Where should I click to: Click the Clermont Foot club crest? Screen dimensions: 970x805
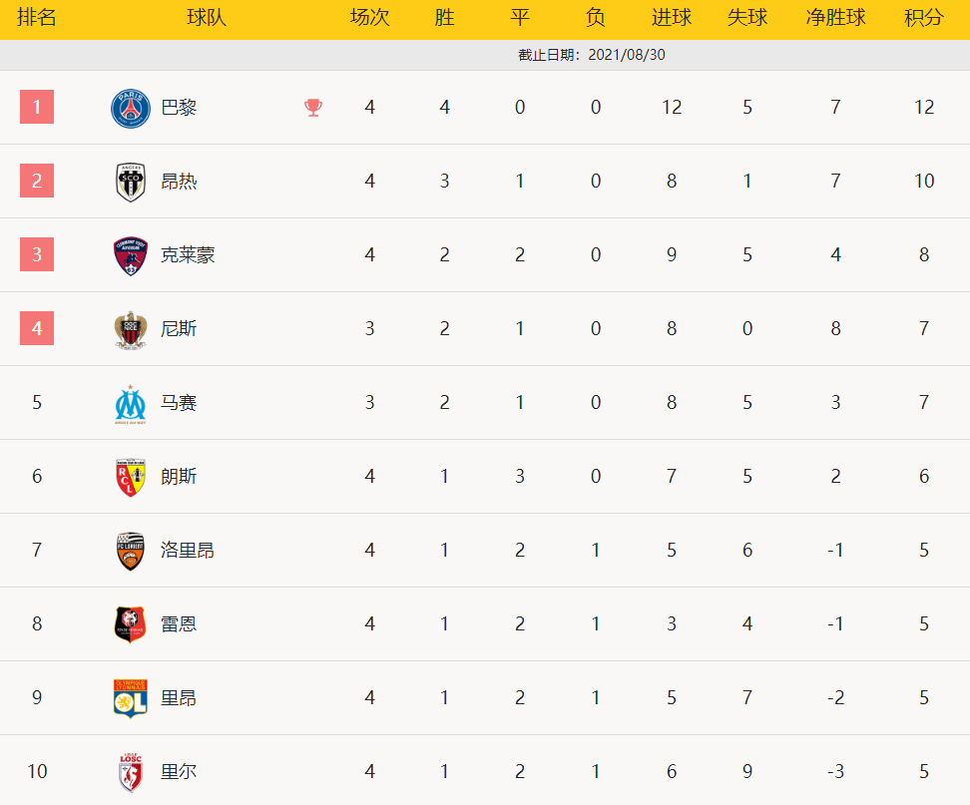coord(130,255)
